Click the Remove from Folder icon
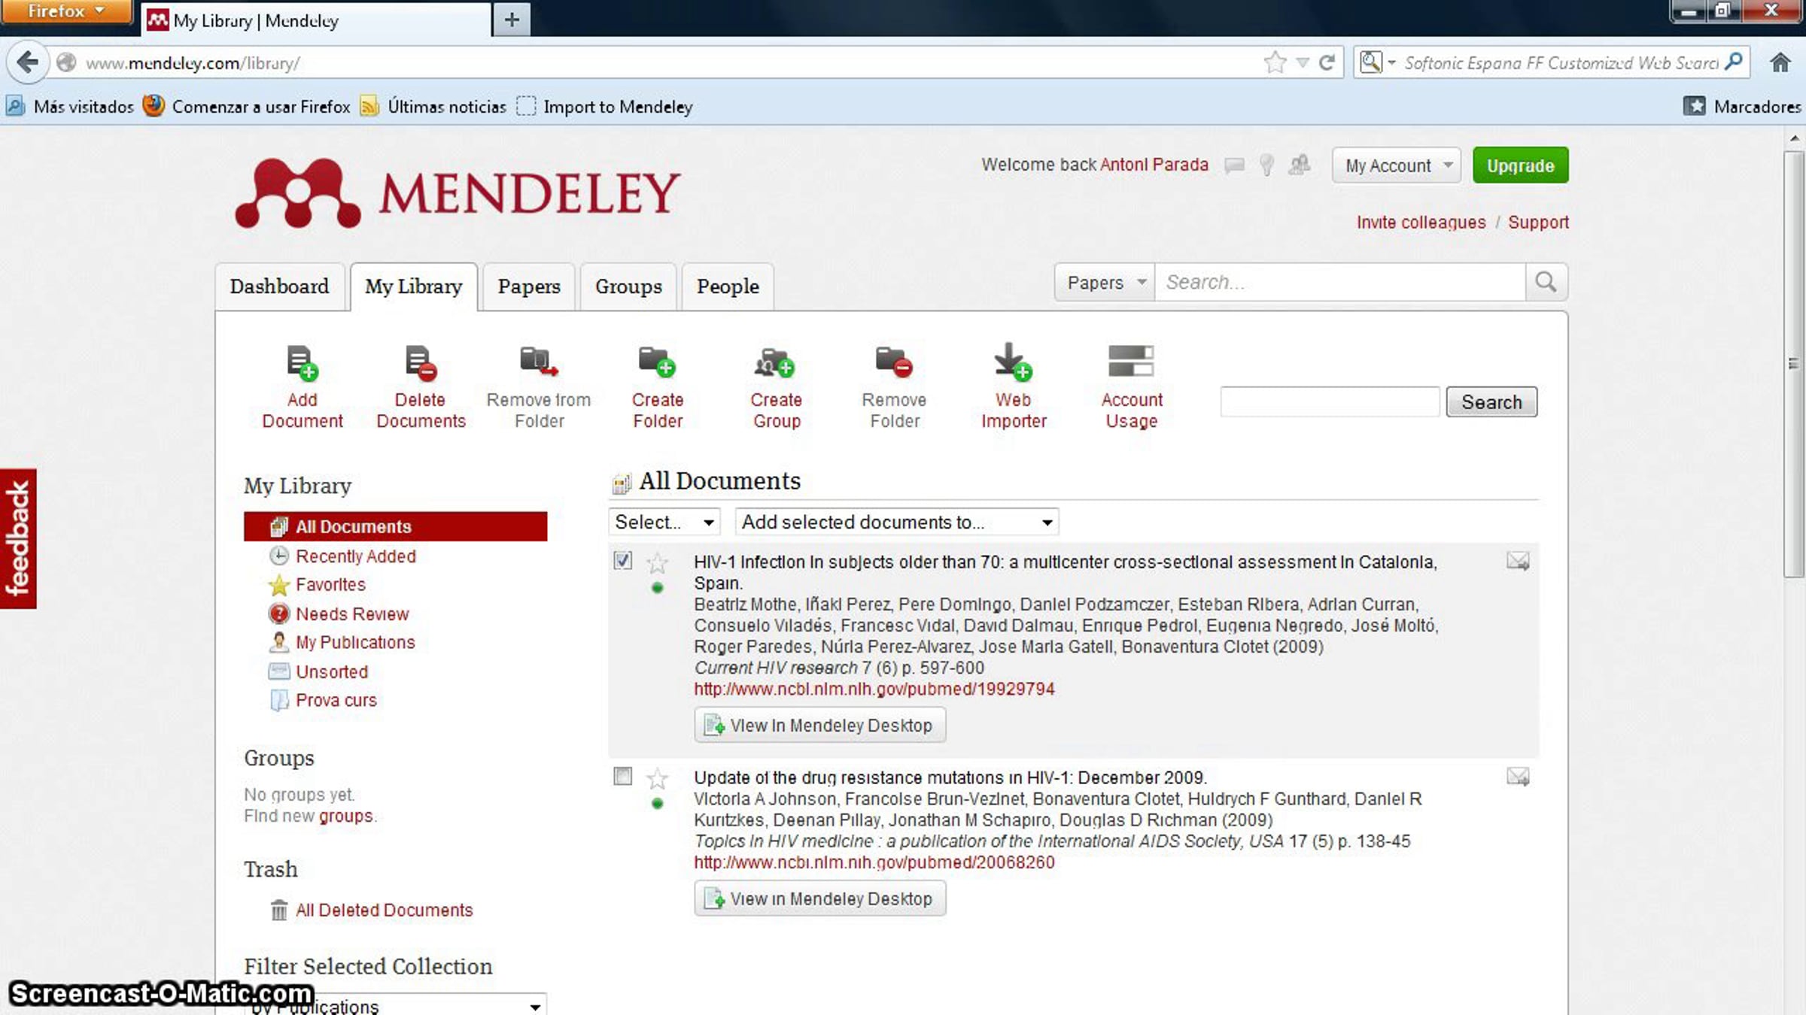 (539, 362)
